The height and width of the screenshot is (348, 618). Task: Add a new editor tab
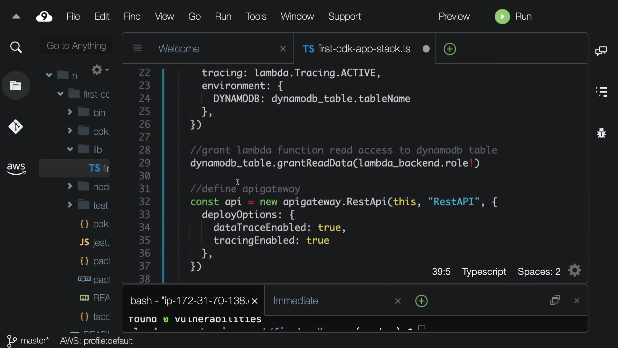[x=450, y=49]
